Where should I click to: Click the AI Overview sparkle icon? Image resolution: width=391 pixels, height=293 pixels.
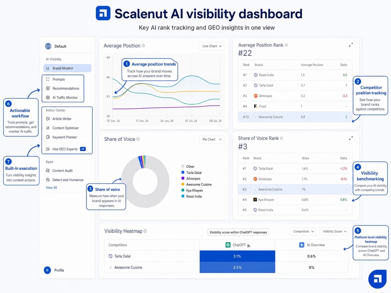(x=302, y=245)
